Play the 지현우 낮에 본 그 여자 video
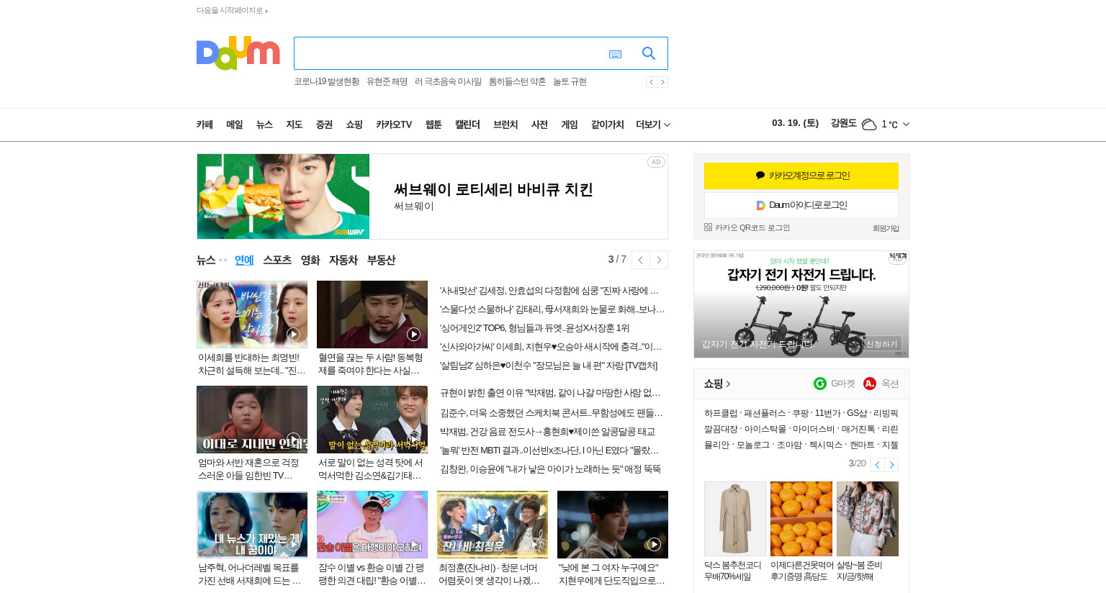1106x593 pixels. tap(654, 544)
